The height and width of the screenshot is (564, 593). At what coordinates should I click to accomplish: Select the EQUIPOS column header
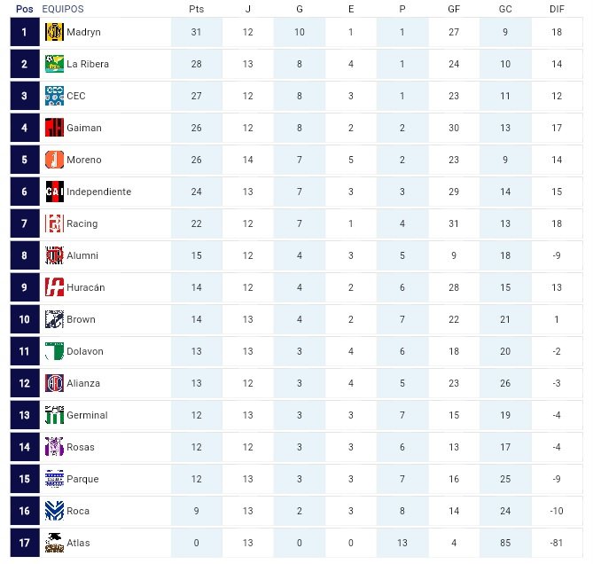coord(63,9)
